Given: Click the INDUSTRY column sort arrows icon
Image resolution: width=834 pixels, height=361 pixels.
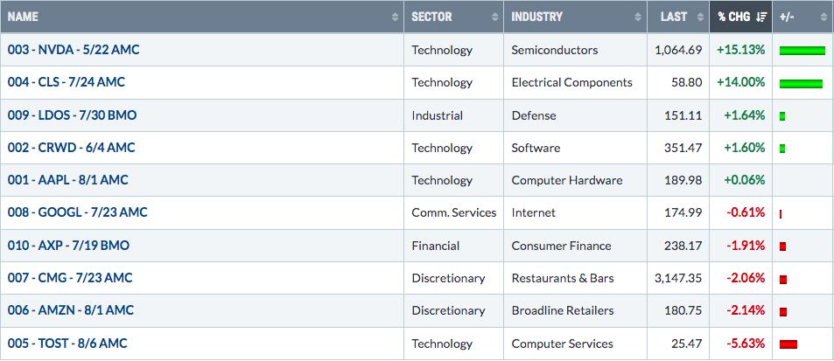Looking at the screenshot, I should tap(638, 17).
